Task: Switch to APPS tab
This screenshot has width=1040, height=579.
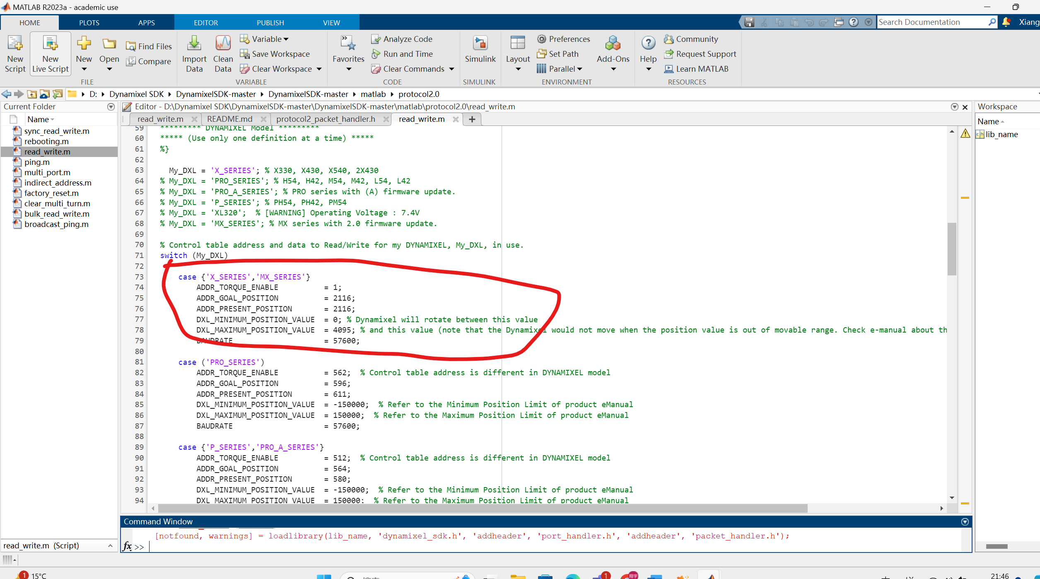Action: (x=147, y=23)
